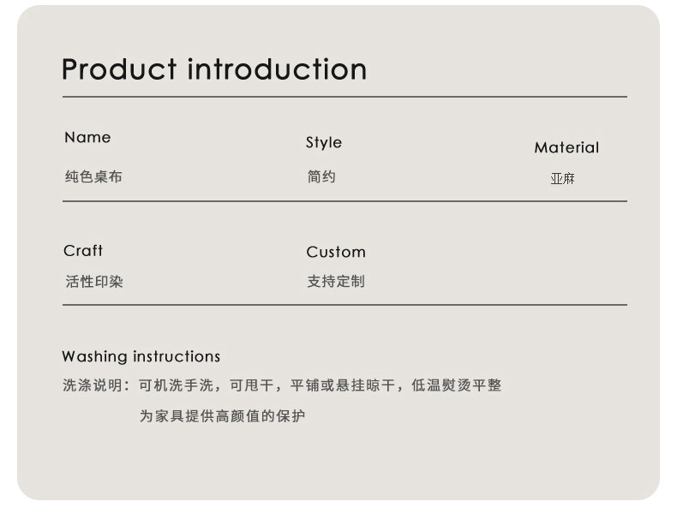The height and width of the screenshot is (513, 677).
Task: Click the custom value 支持定制
Action: point(336,282)
